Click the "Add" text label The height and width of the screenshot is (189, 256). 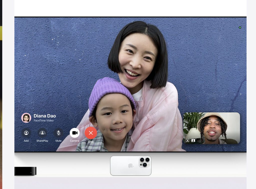point(26,141)
